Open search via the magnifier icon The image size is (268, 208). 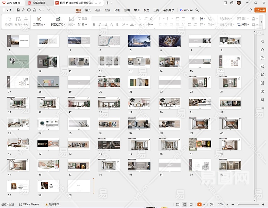click(x=197, y=10)
